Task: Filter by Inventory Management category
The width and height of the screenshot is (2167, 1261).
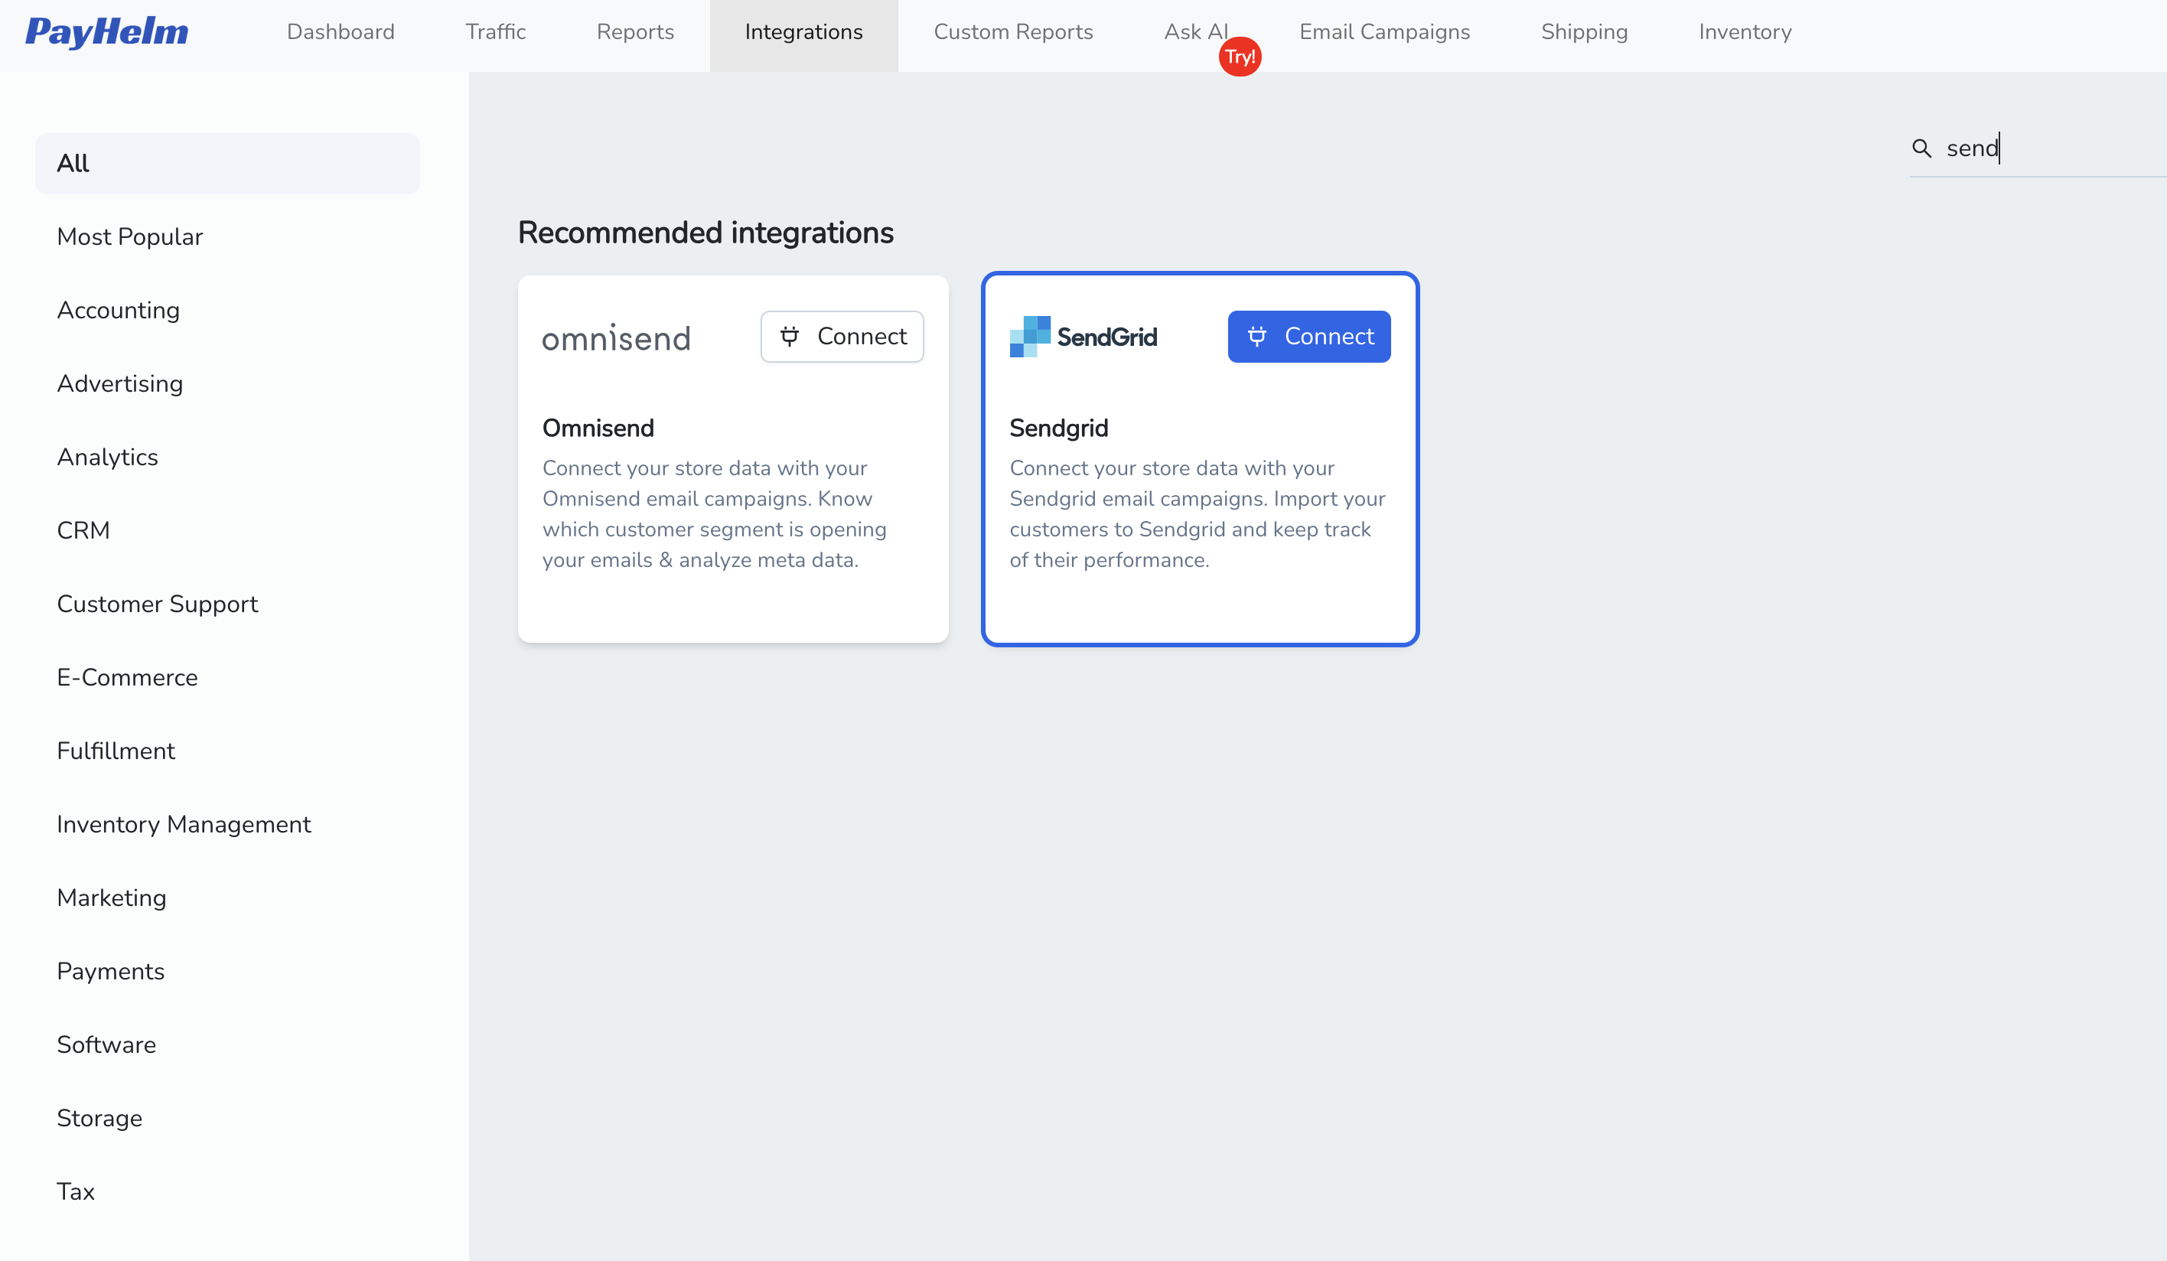Action: [184, 824]
